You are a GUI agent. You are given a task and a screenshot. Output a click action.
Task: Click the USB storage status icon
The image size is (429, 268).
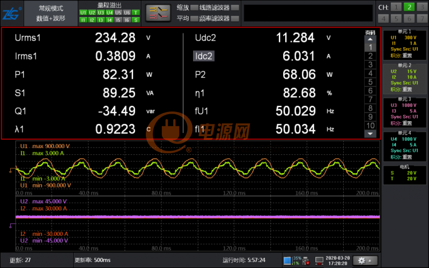coord(306,261)
